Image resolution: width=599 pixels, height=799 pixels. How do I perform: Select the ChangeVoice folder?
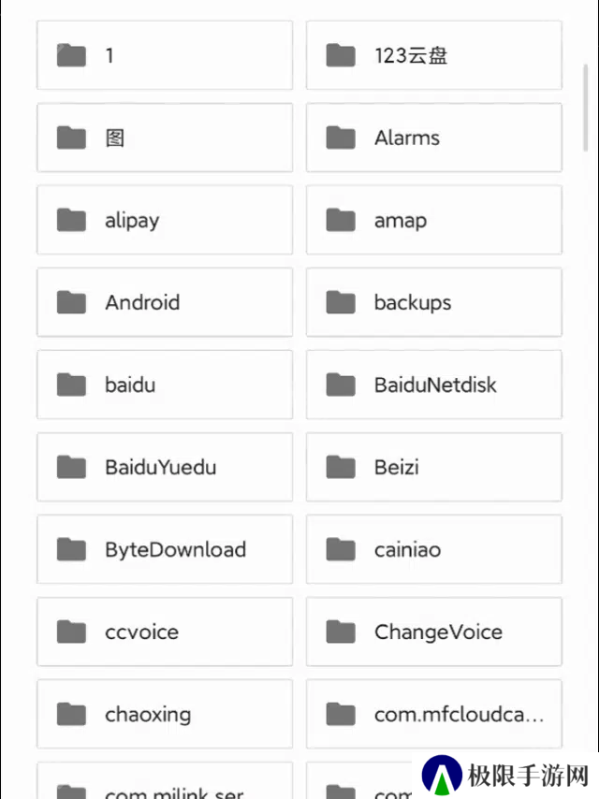434,632
